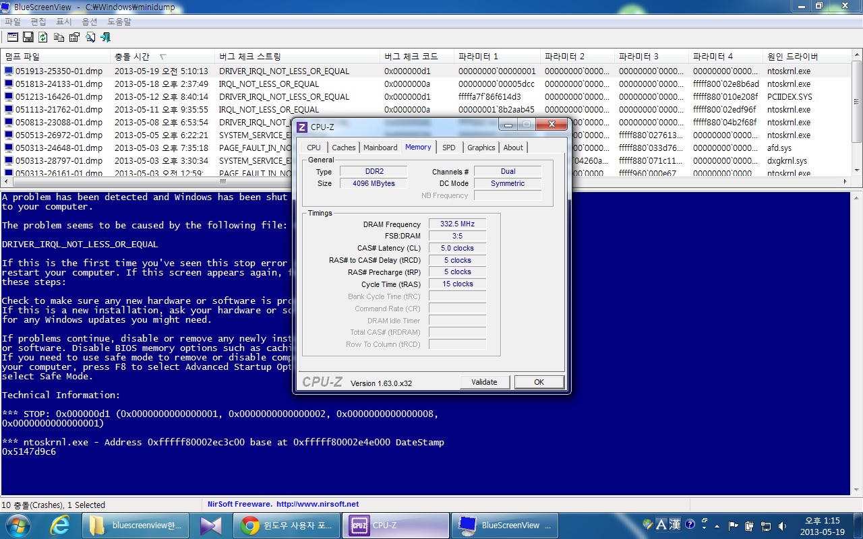The height and width of the screenshot is (539, 863).
Task: Switch to the Graphics tab in CPU-Z
Action: (481, 148)
